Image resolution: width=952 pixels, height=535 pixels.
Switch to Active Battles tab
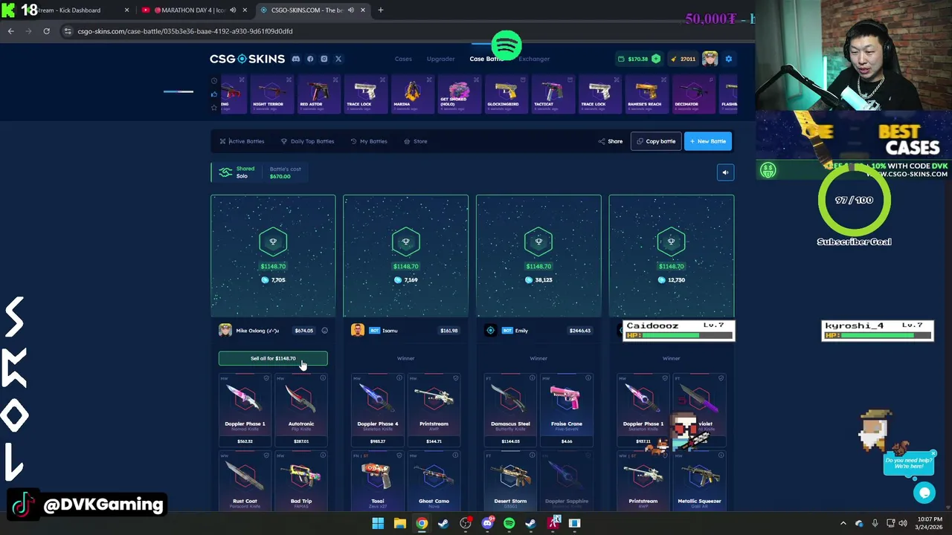point(242,141)
